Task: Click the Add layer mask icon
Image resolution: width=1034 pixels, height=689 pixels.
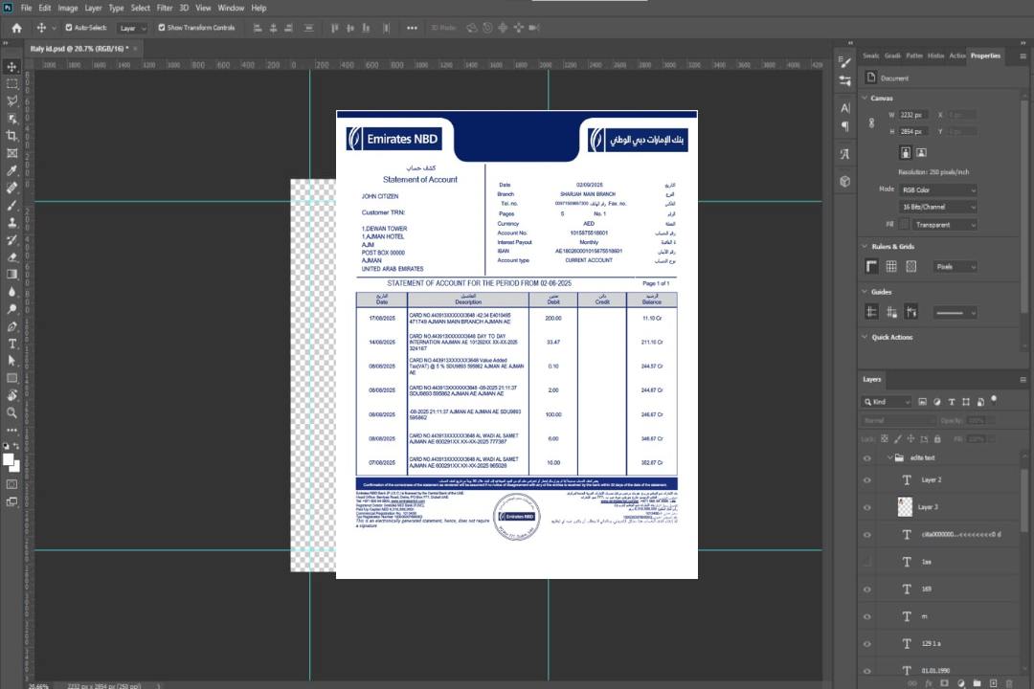Action: click(x=944, y=683)
